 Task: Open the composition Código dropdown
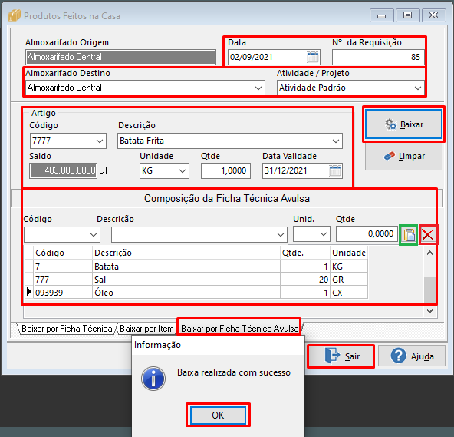[94, 234]
